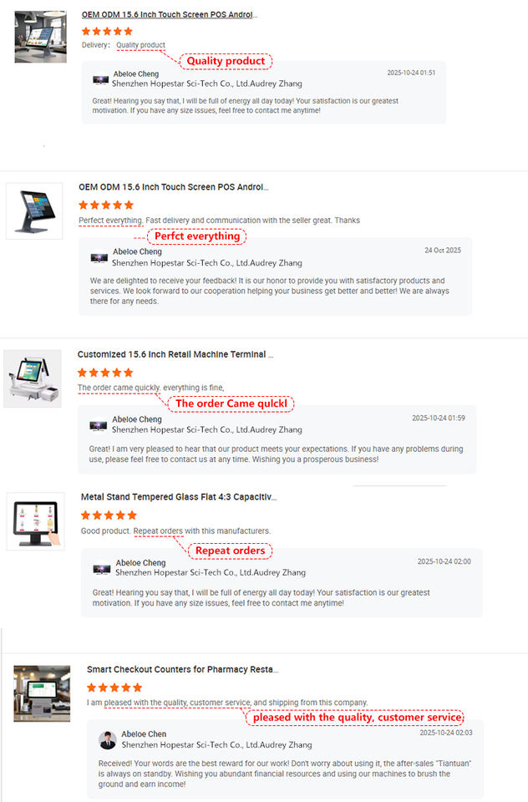Open Smart Checkout Counters for Pharmacy link
528x802 pixels.
pyautogui.click(x=183, y=669)
